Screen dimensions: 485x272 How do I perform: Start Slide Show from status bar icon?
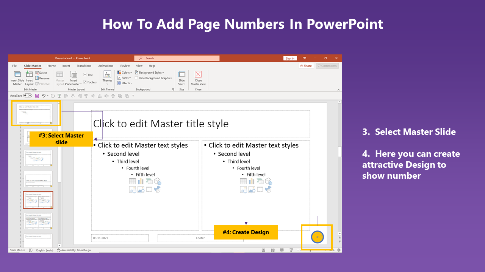click(x=291, y=250)
